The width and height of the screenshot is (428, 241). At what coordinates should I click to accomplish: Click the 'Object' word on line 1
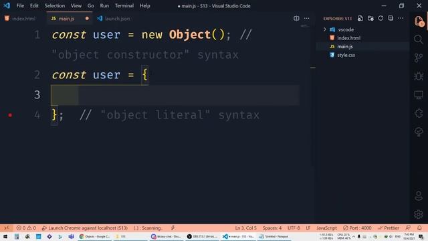coord(190,35)
